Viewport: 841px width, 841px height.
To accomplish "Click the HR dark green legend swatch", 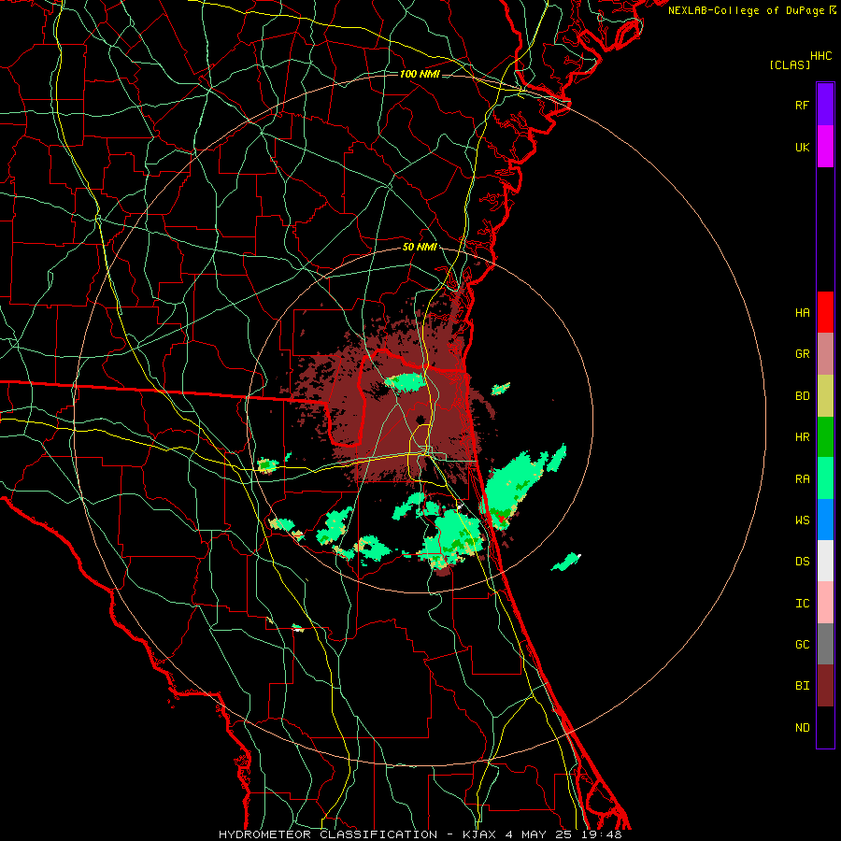I will coord(825,437).
